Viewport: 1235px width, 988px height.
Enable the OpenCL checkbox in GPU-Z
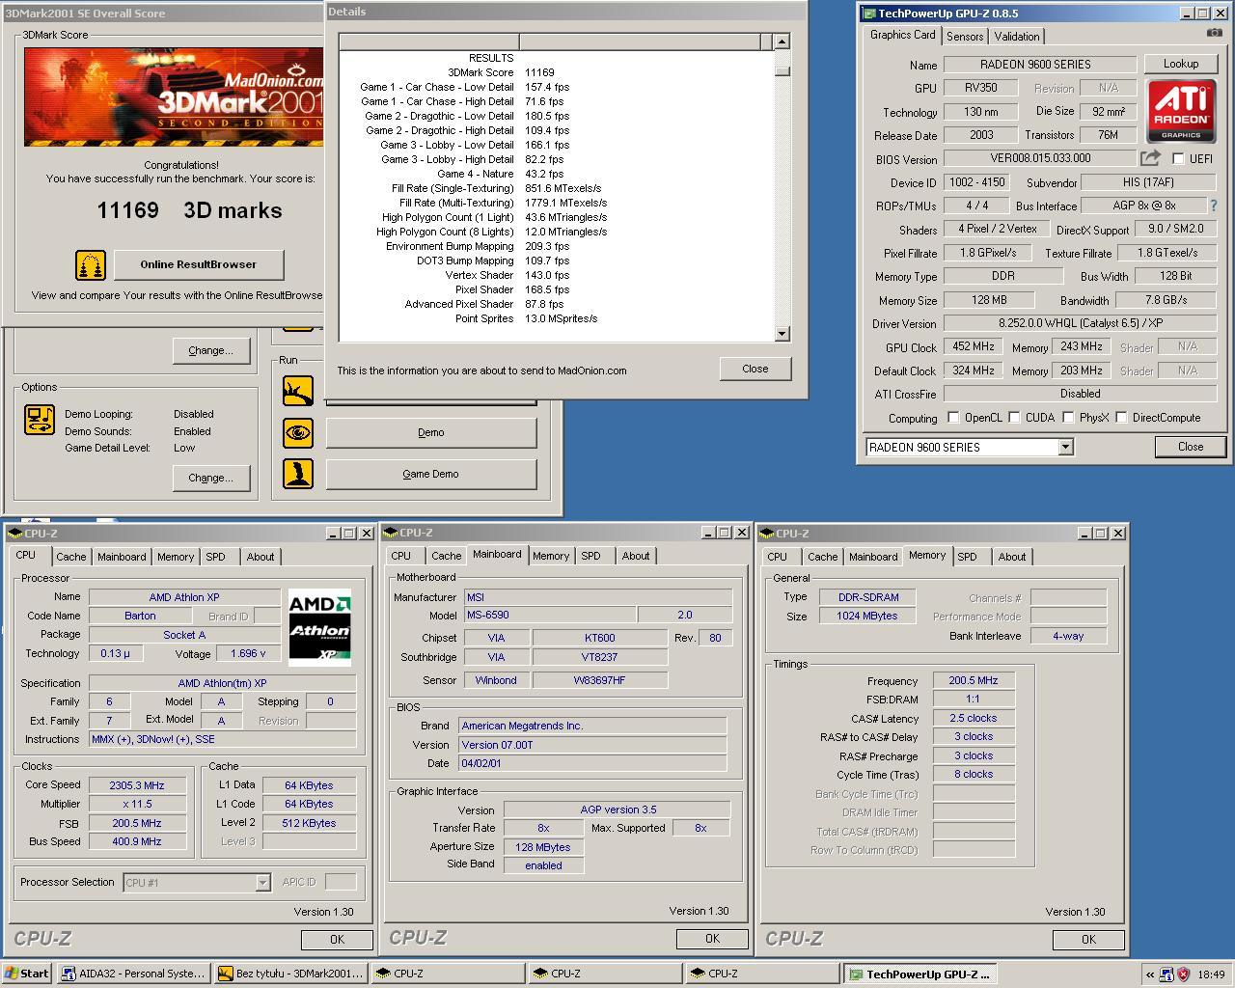point(954,417)
